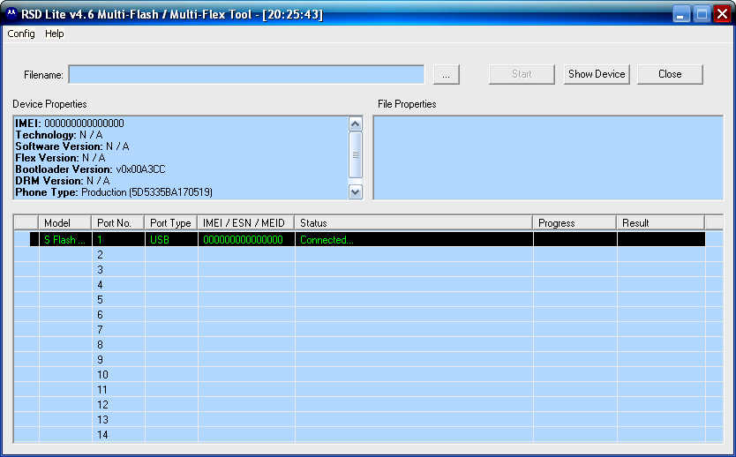Select port number 6 row
Screen dimensions: 736x457
tap(369, 315)
